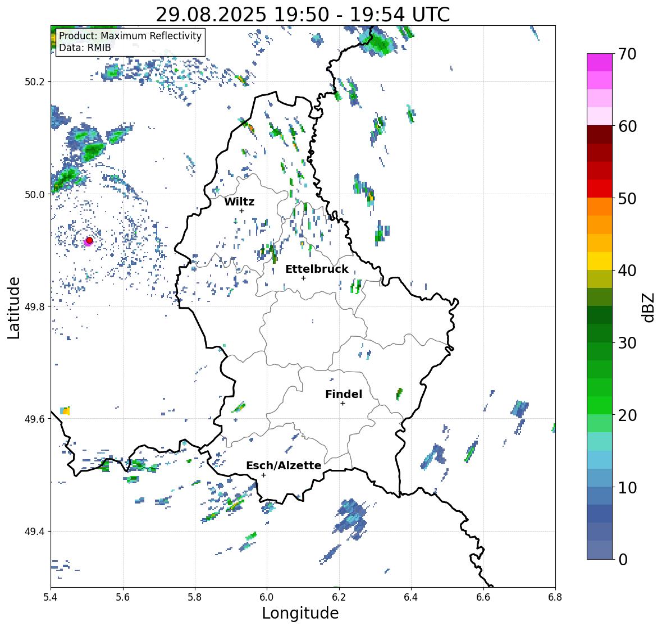662x627 pixels.
Task: Select the title 29.08.2025 19:50 - 19:54 UTC
Action: (303, 15)
